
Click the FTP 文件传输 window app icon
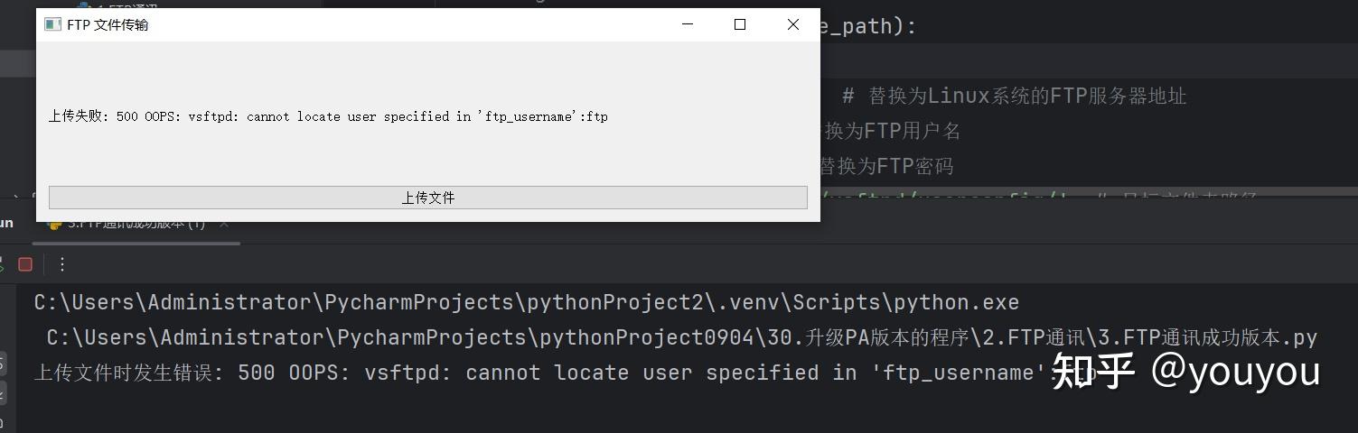coord(52,24)
